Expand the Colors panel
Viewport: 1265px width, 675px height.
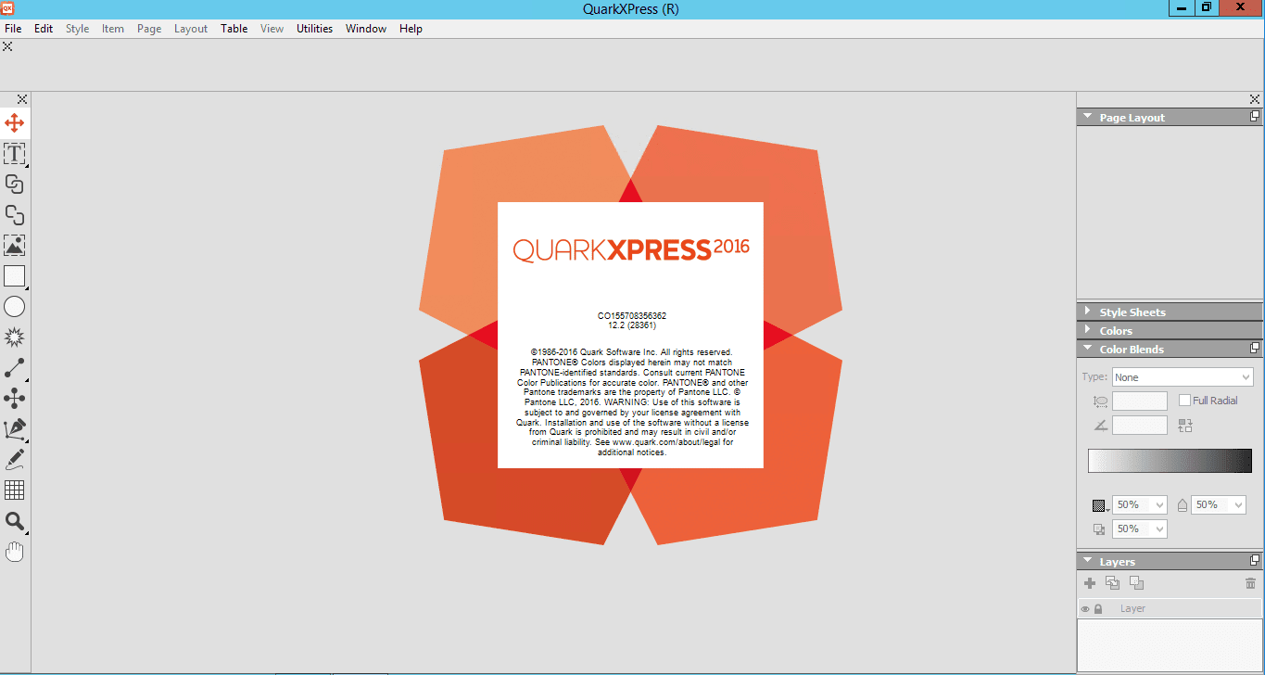(1088, 330)
